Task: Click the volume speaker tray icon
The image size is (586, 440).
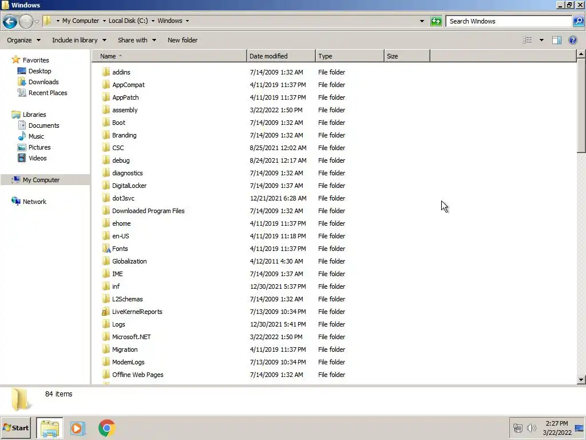Action: tap(531, 427)
